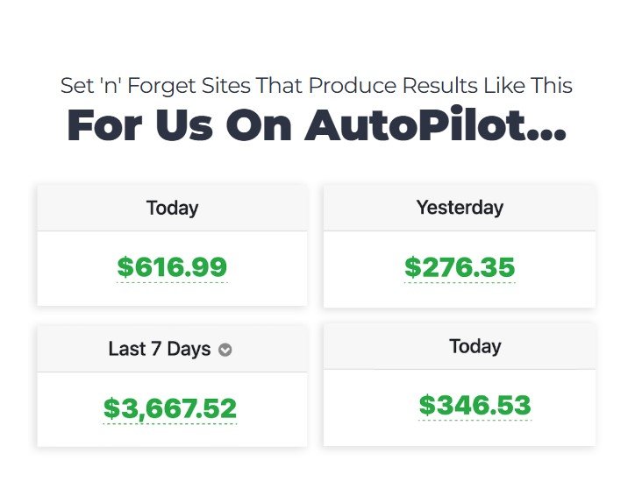Click the $616.99 earnings amount

pyautogui.click(x=172, y=266)
